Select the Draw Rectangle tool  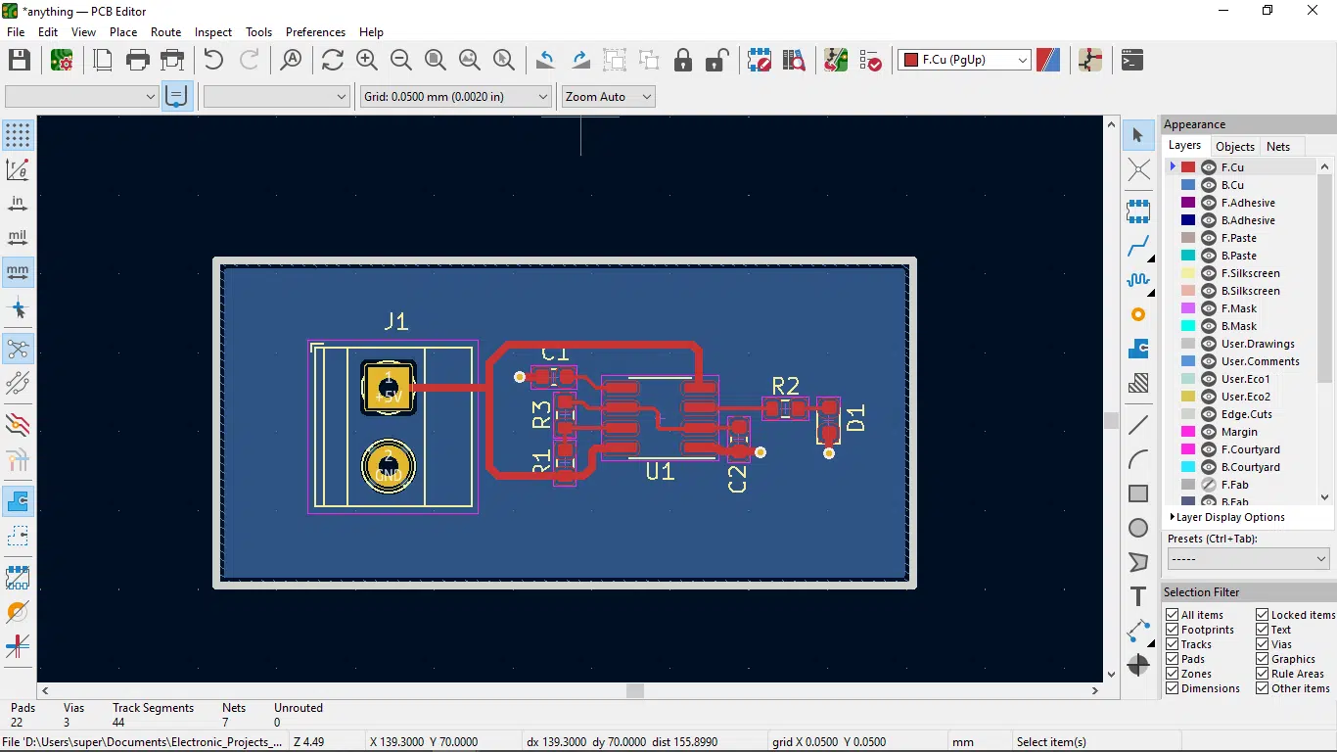1138,493
